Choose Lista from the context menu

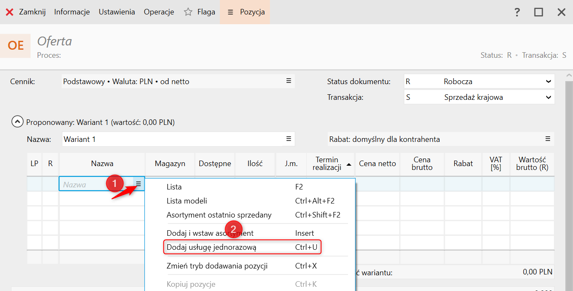[x=174, y=186]
